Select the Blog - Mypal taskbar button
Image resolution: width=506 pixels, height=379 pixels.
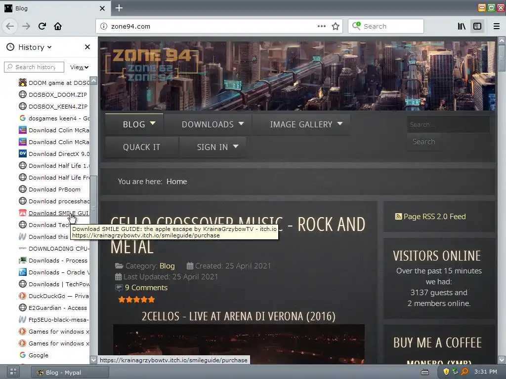click(x=70, y=373)
